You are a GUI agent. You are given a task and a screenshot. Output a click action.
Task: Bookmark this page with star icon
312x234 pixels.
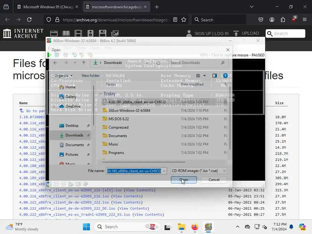184,20
